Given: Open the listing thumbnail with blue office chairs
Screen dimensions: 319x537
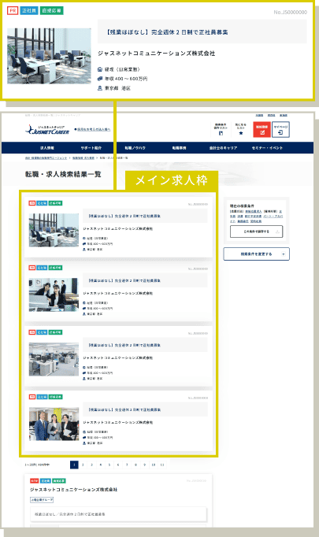Looking at the screenshot, I should pyautogui.click(x=54, y=230).
